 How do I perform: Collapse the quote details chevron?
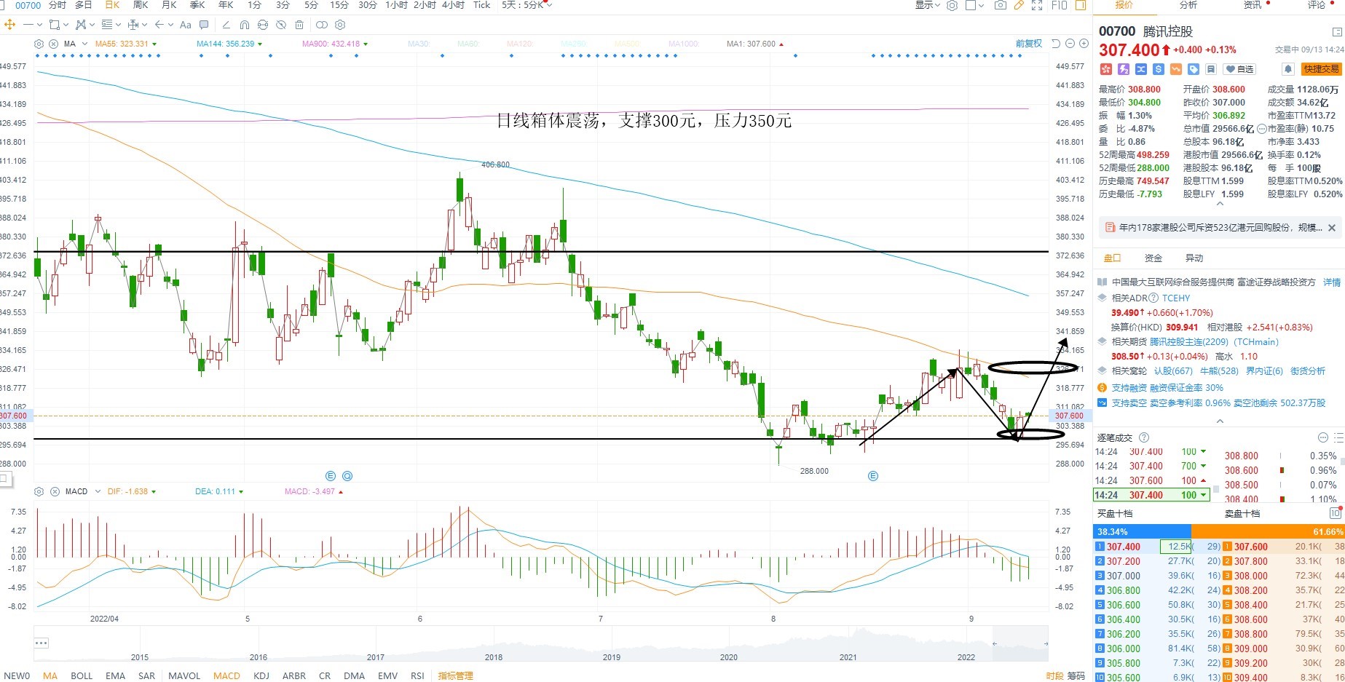pos(1220,204)
